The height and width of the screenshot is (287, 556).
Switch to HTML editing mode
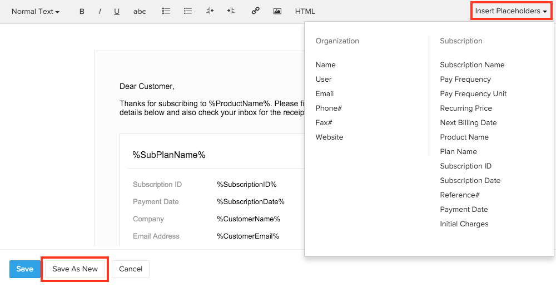point(305,11)
